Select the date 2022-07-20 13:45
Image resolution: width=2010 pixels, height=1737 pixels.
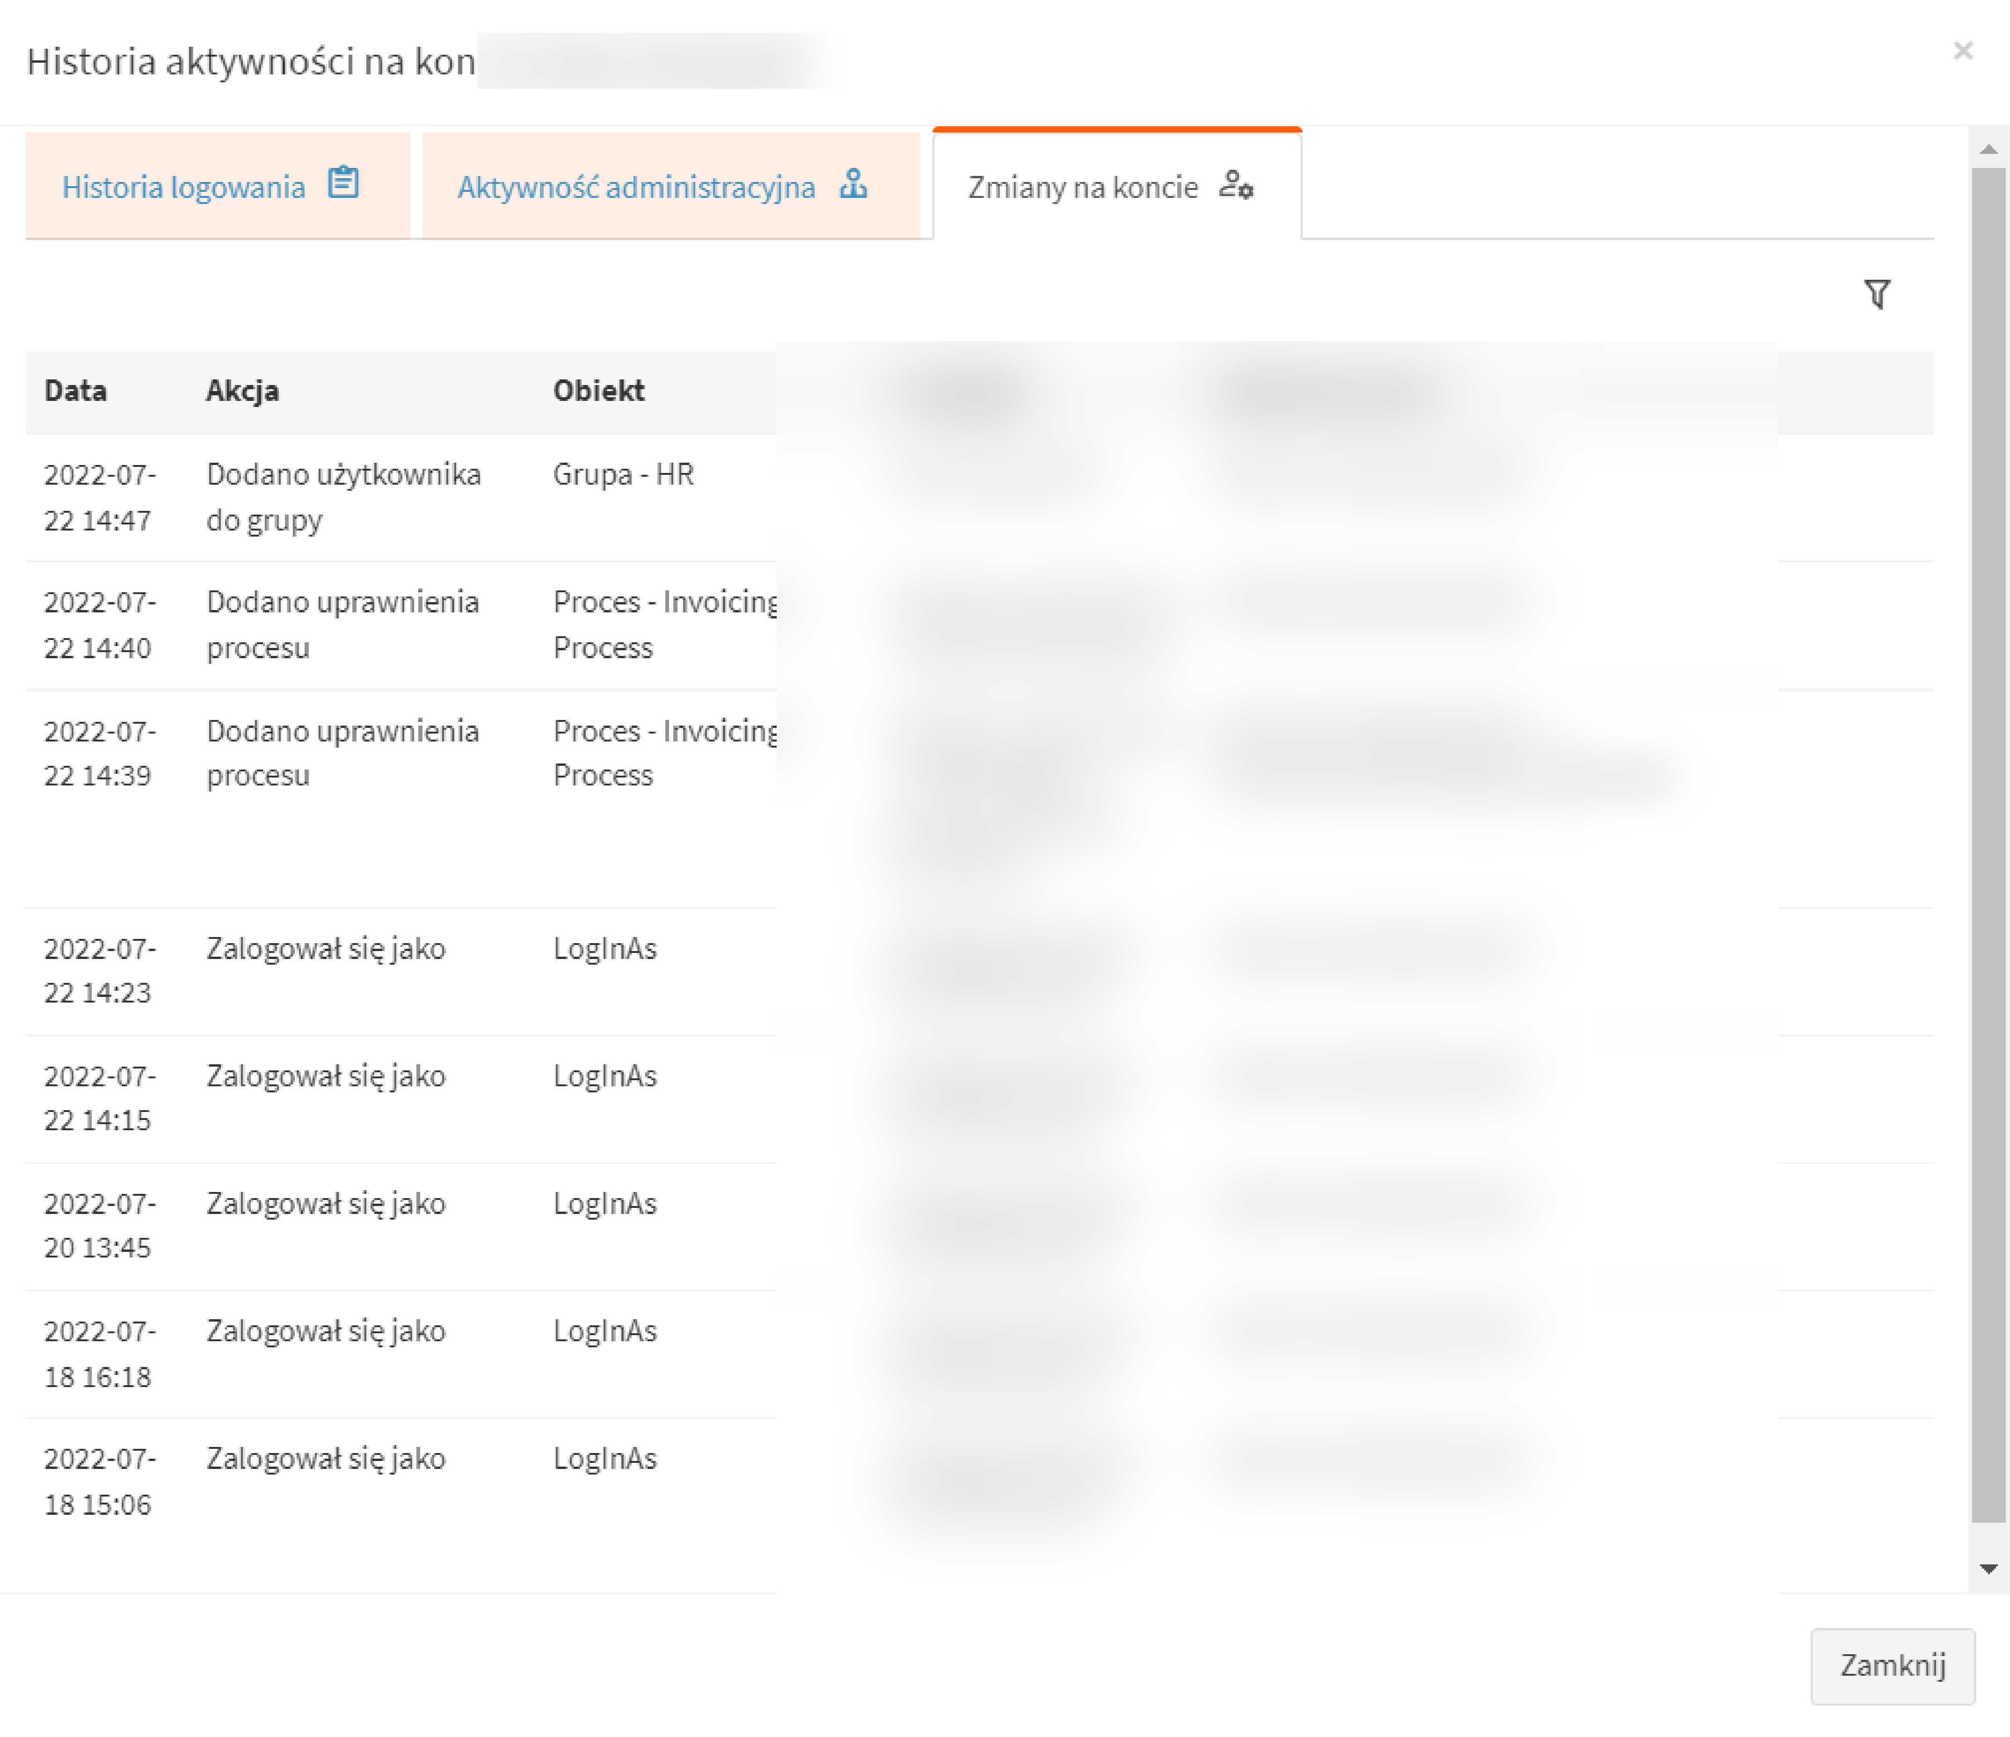point(100,1225)
